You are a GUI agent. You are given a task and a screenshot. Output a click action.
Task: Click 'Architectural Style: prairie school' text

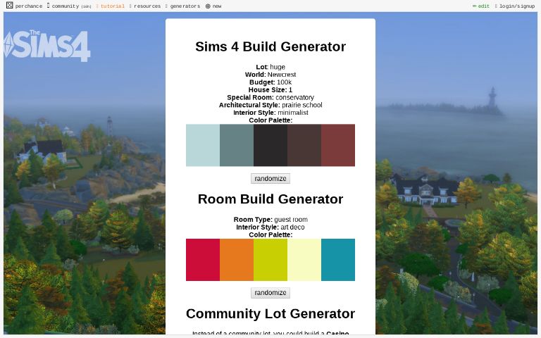click(x=270, y=105)
